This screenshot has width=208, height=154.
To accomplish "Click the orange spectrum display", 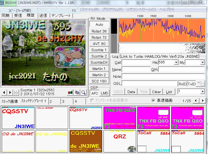I will pyautogui.click(x=162, y=30).
